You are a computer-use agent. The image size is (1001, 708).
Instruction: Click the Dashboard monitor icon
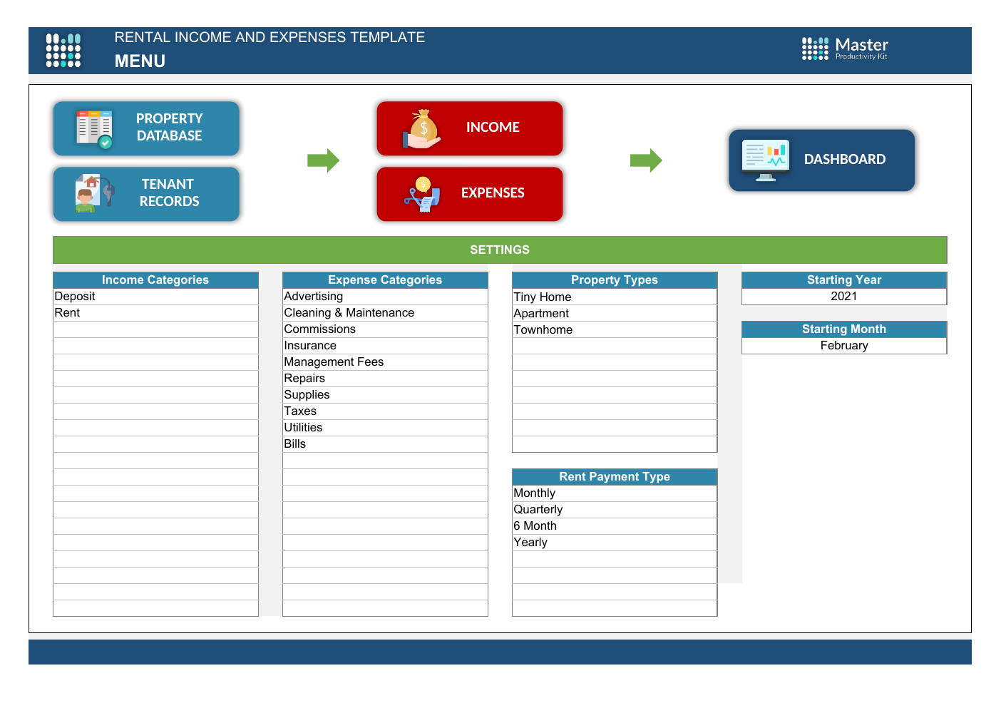tap(765, 160)
